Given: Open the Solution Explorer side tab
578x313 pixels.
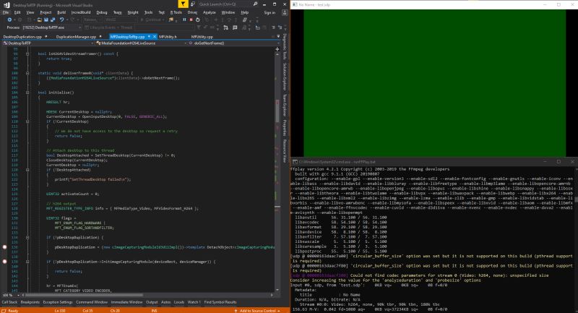Looking at the screenshot, I should [x=285, y=77].
